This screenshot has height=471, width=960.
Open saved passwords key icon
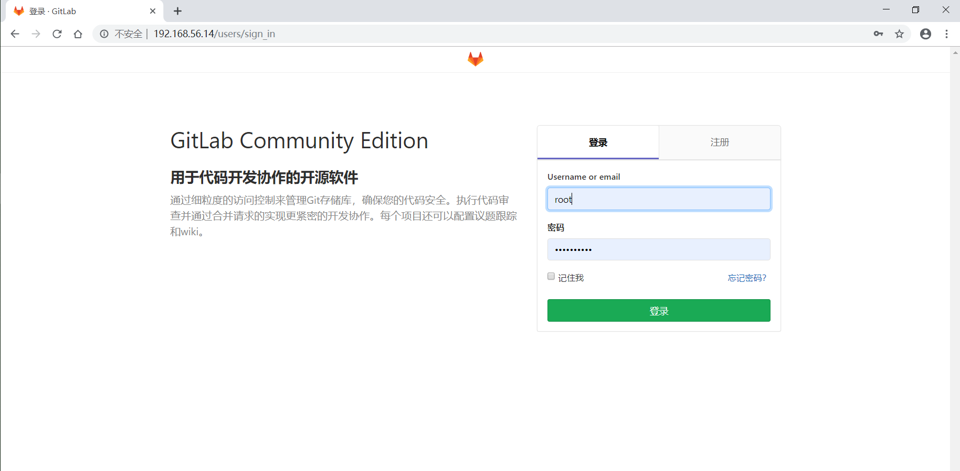(878, 34)
